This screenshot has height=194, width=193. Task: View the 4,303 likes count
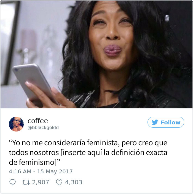[x=74, y=182]
